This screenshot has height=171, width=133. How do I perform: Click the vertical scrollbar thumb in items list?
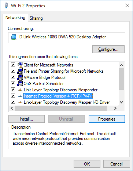click(121, 79)
